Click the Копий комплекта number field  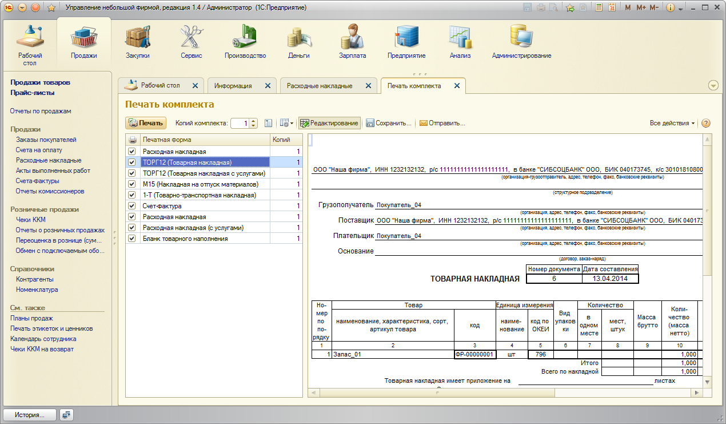240,123
